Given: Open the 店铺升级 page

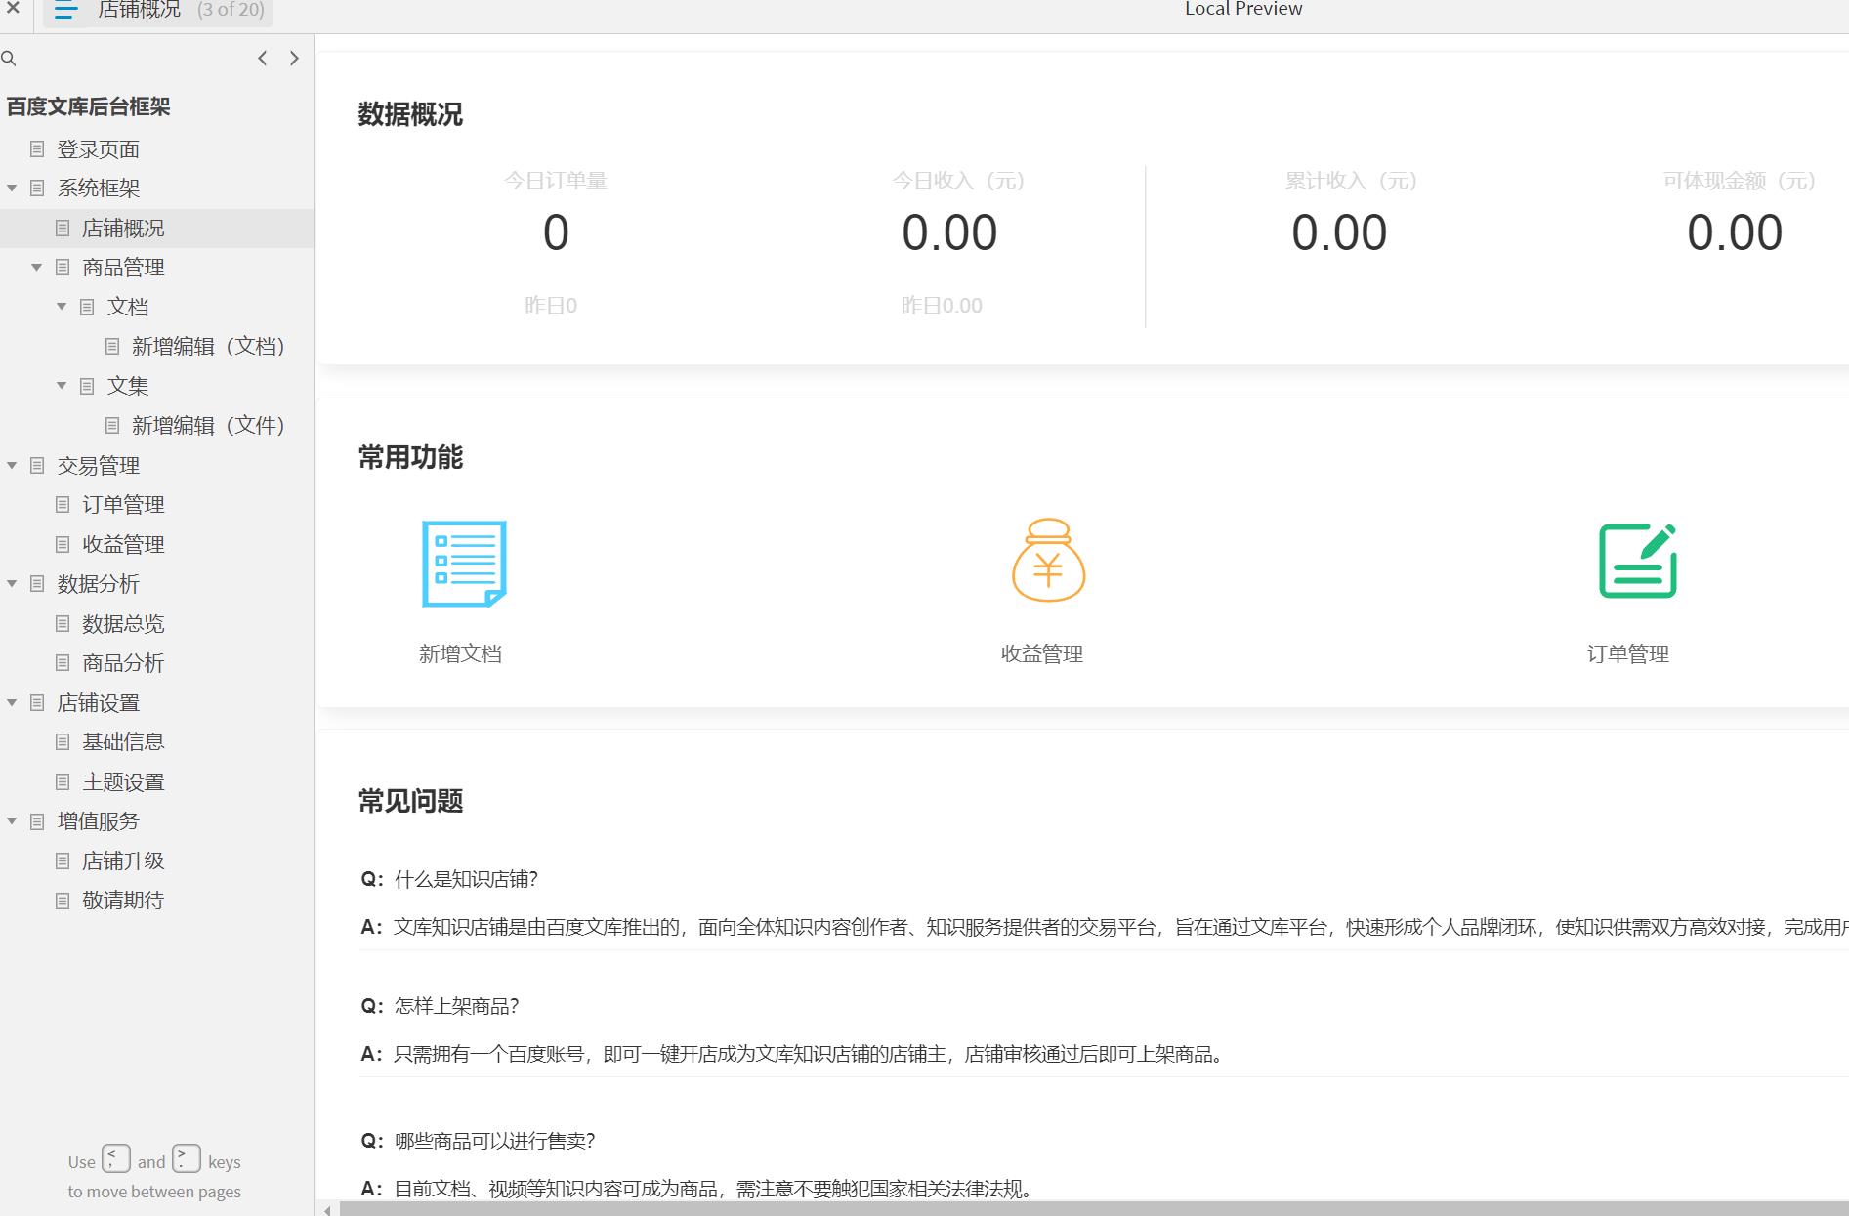Looking at the screenshot, I should 123,860.
